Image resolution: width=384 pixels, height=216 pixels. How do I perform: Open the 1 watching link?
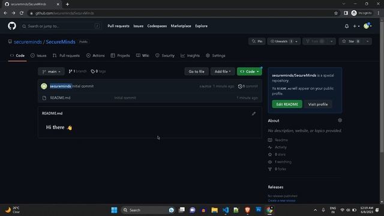(x=280, y=162)
